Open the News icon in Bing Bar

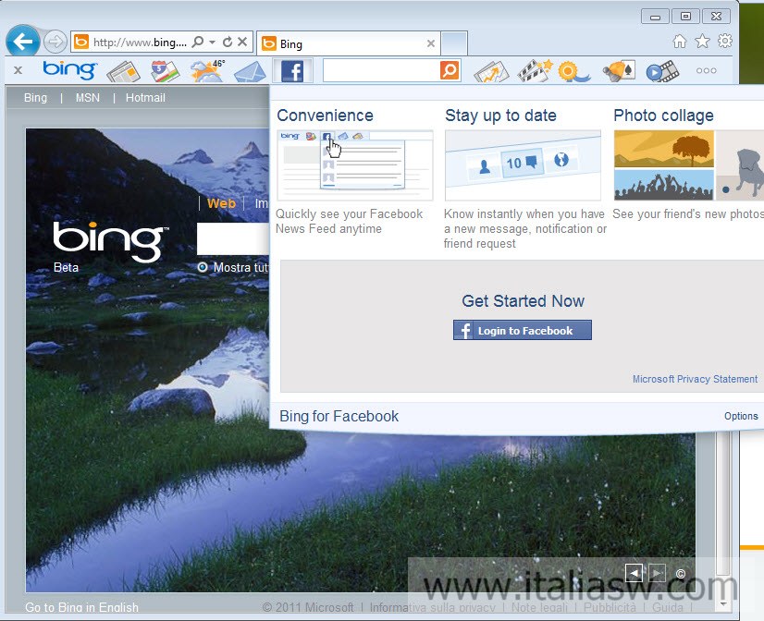click(123, 71)
